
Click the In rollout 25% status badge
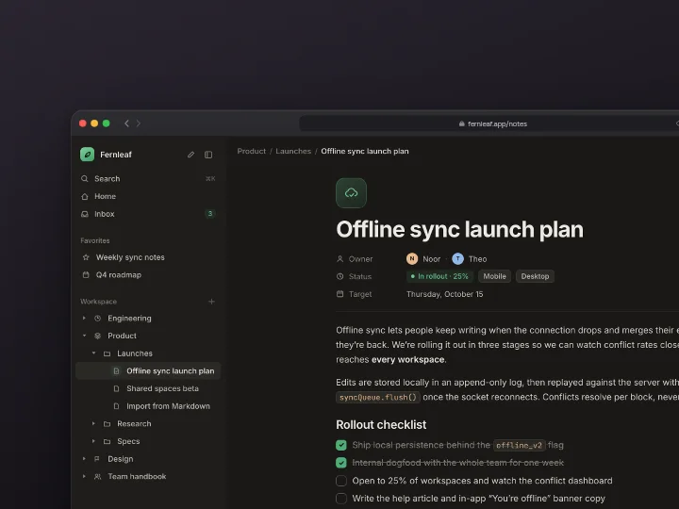pyautogui.click(x=439, y=276)
